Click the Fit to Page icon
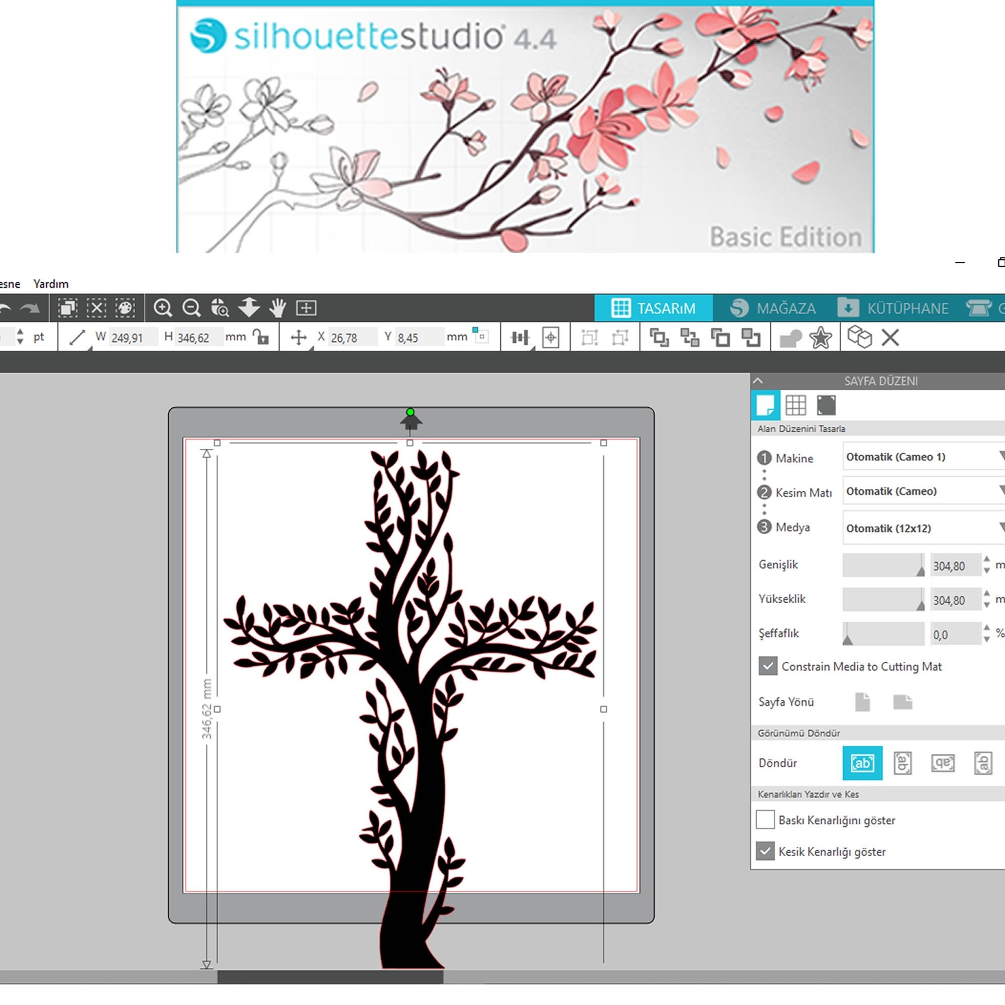The width and height of the screenshot is (1005, 1005). (307, 307)
